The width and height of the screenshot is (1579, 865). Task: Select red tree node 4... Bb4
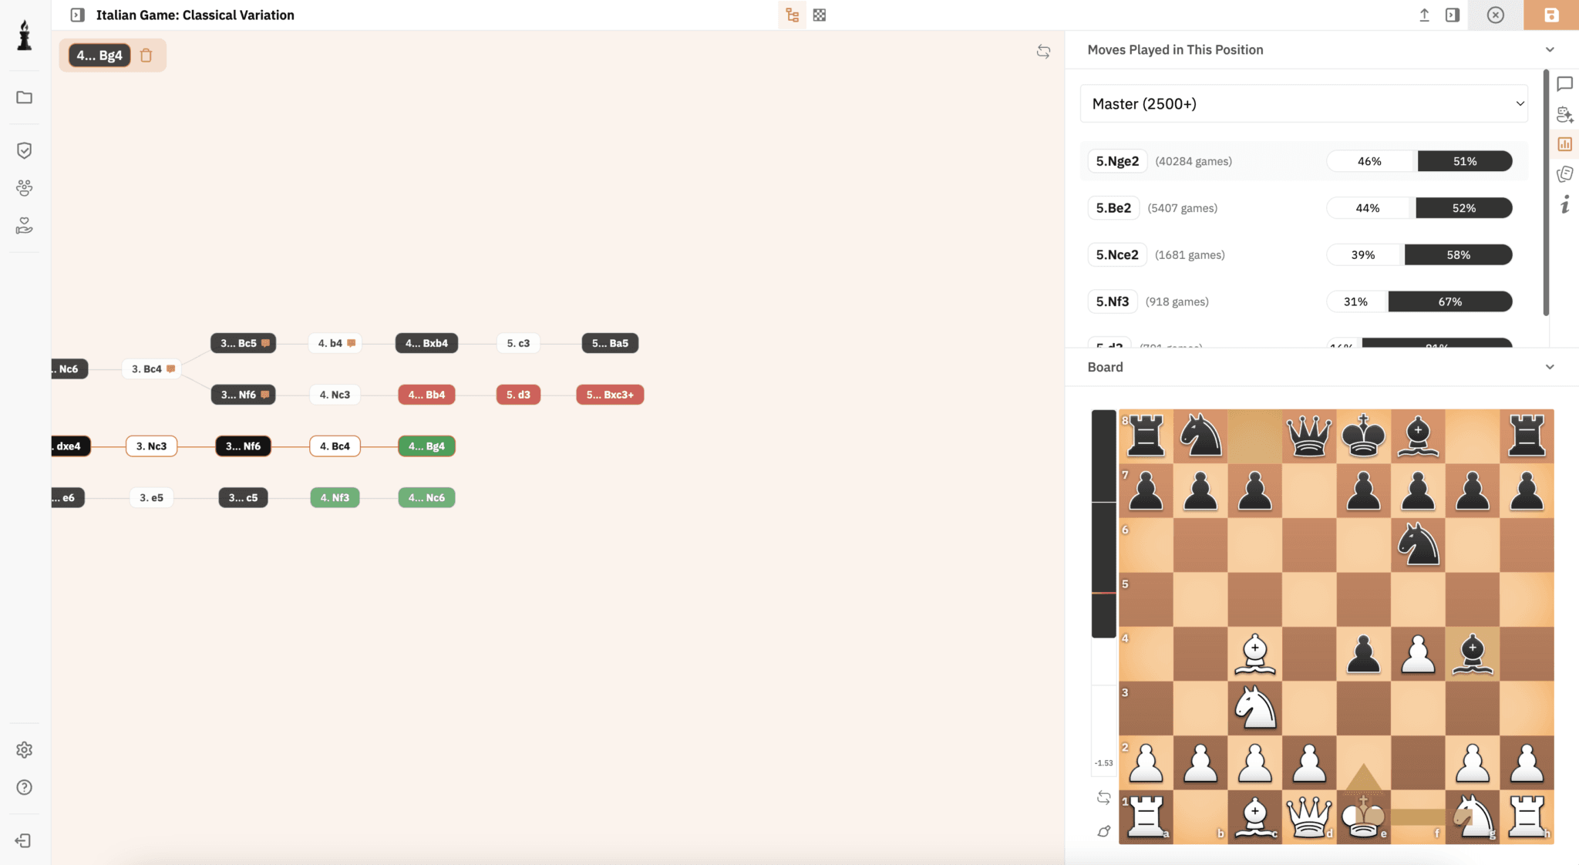point(426,395)
